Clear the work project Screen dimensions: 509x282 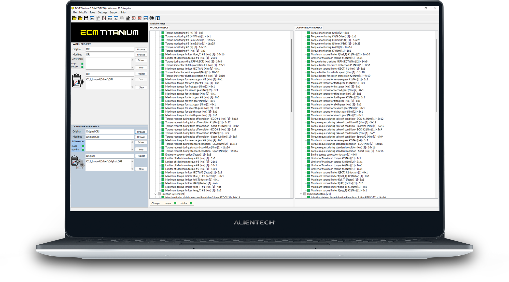(141, 87)
